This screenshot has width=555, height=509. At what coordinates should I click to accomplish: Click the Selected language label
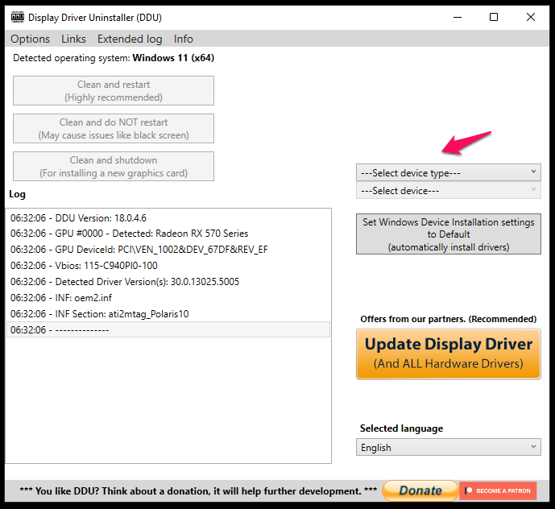click(401, 428)
